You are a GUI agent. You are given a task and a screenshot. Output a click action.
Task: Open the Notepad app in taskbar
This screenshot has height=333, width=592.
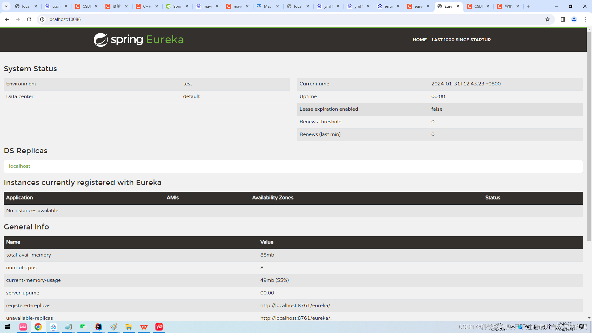(68, 327)
